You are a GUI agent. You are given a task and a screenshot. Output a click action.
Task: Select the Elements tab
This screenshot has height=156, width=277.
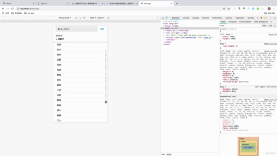[x=176, y=18]
